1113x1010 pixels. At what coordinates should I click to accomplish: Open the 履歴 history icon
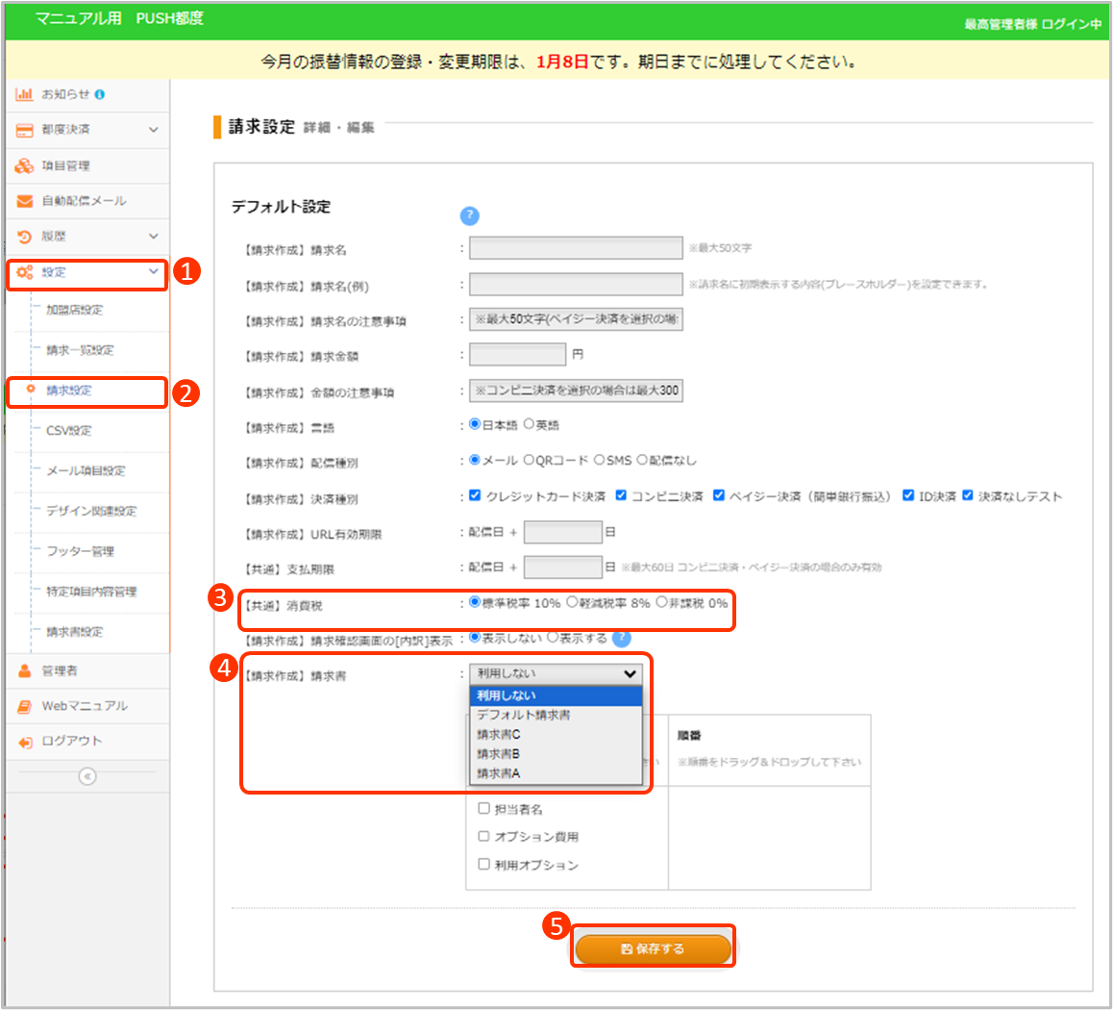24,237
